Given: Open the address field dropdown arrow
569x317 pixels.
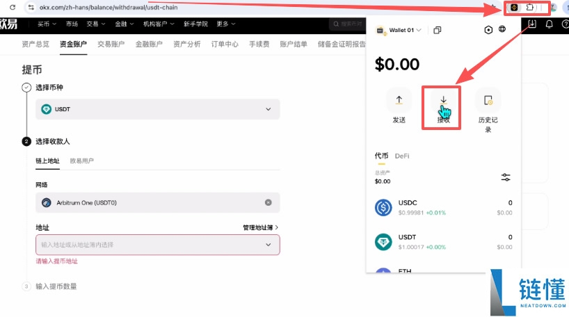Looking at the screenshot, I should tap(269, 245).
